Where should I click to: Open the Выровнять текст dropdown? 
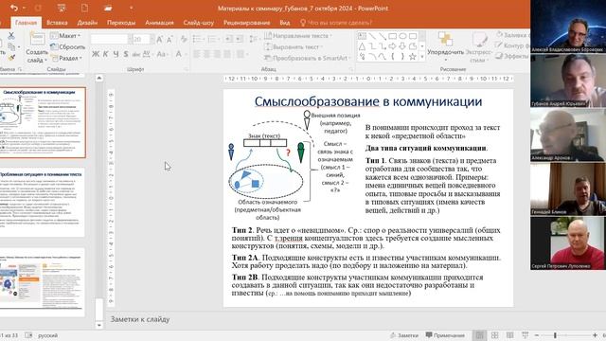[x=294, y=46]
